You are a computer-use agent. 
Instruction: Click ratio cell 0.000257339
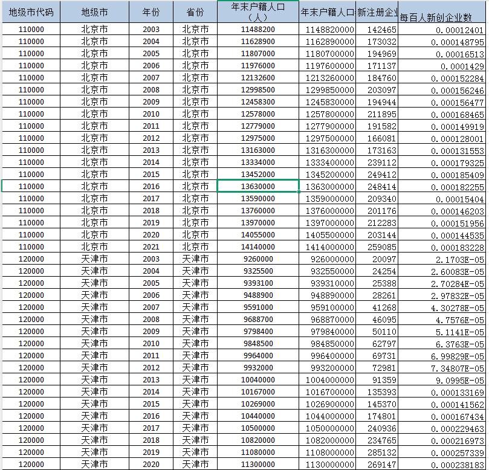pos(442,452)
